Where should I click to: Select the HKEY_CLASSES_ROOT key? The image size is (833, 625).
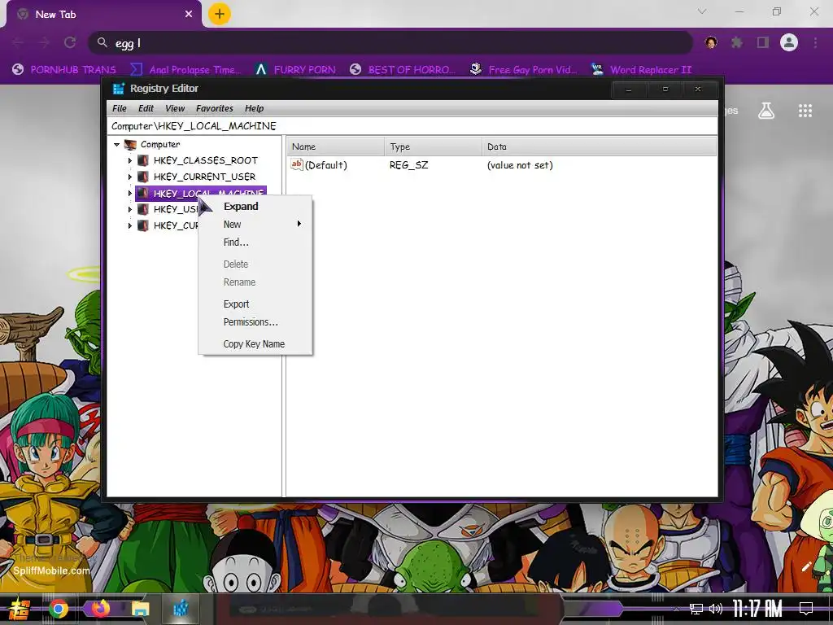point(206,160)
